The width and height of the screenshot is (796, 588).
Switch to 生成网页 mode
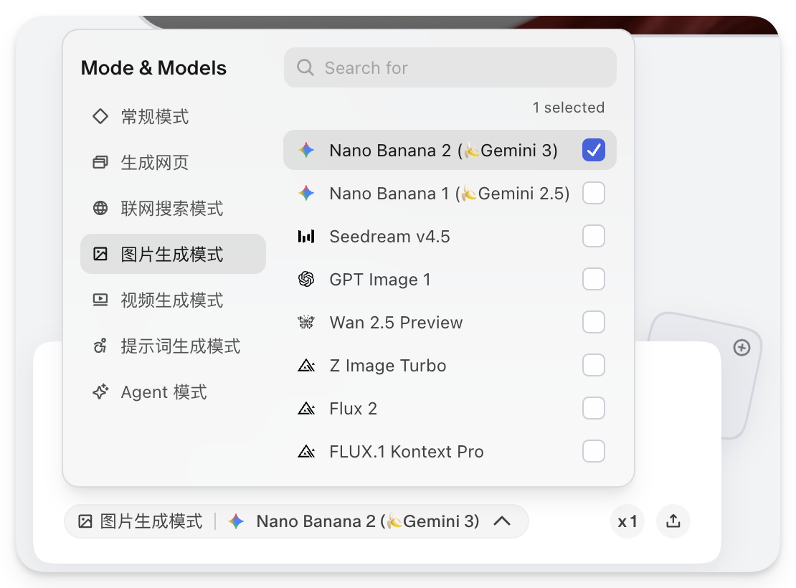tap(173, 163)
